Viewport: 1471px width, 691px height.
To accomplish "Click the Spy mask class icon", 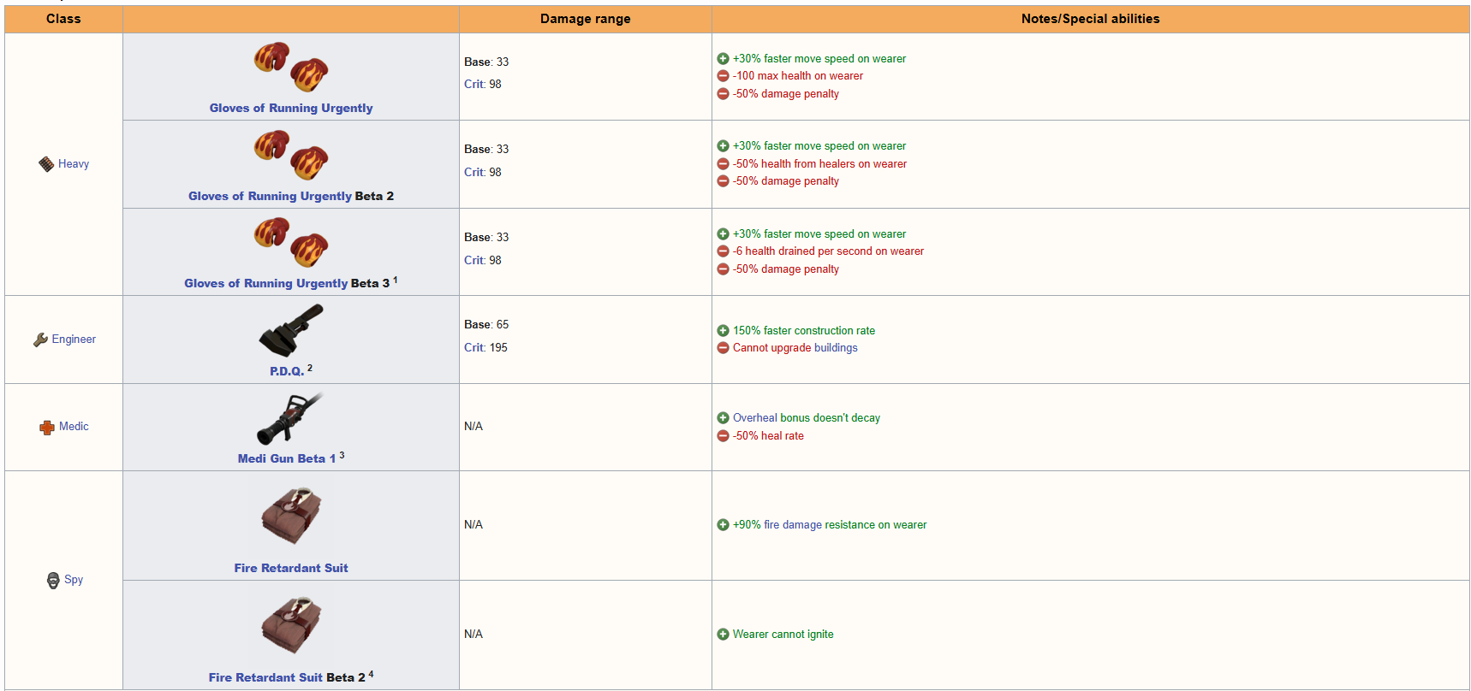I will pyautogui.click(x=53, y=580).
